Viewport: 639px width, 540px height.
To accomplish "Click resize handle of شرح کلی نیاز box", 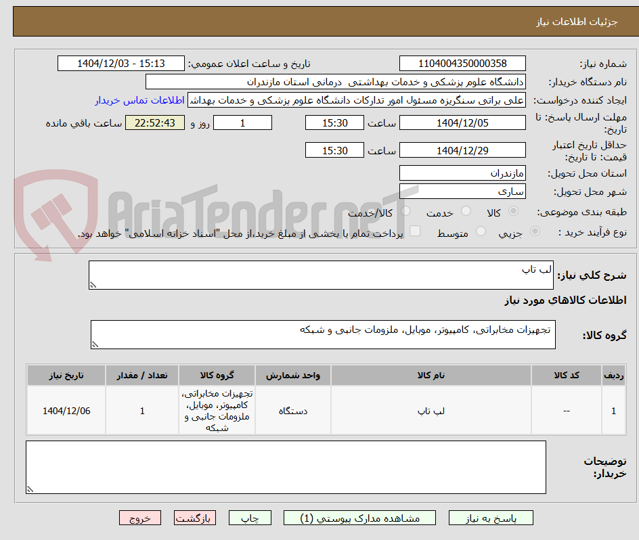I will 93,286.
